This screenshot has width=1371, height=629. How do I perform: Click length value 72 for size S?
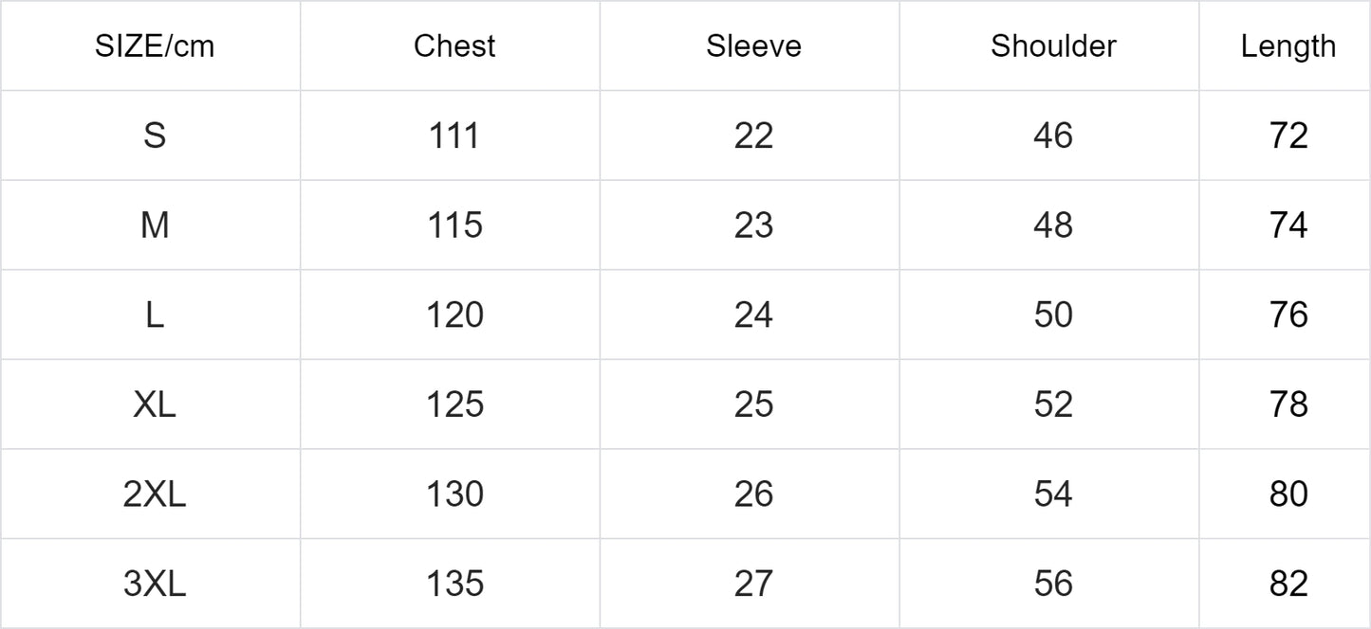(1288, 135)
